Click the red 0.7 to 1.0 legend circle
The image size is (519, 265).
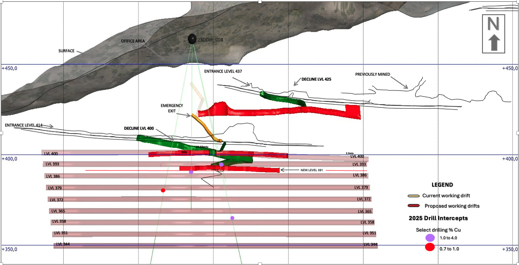click(x=430, y=248)
